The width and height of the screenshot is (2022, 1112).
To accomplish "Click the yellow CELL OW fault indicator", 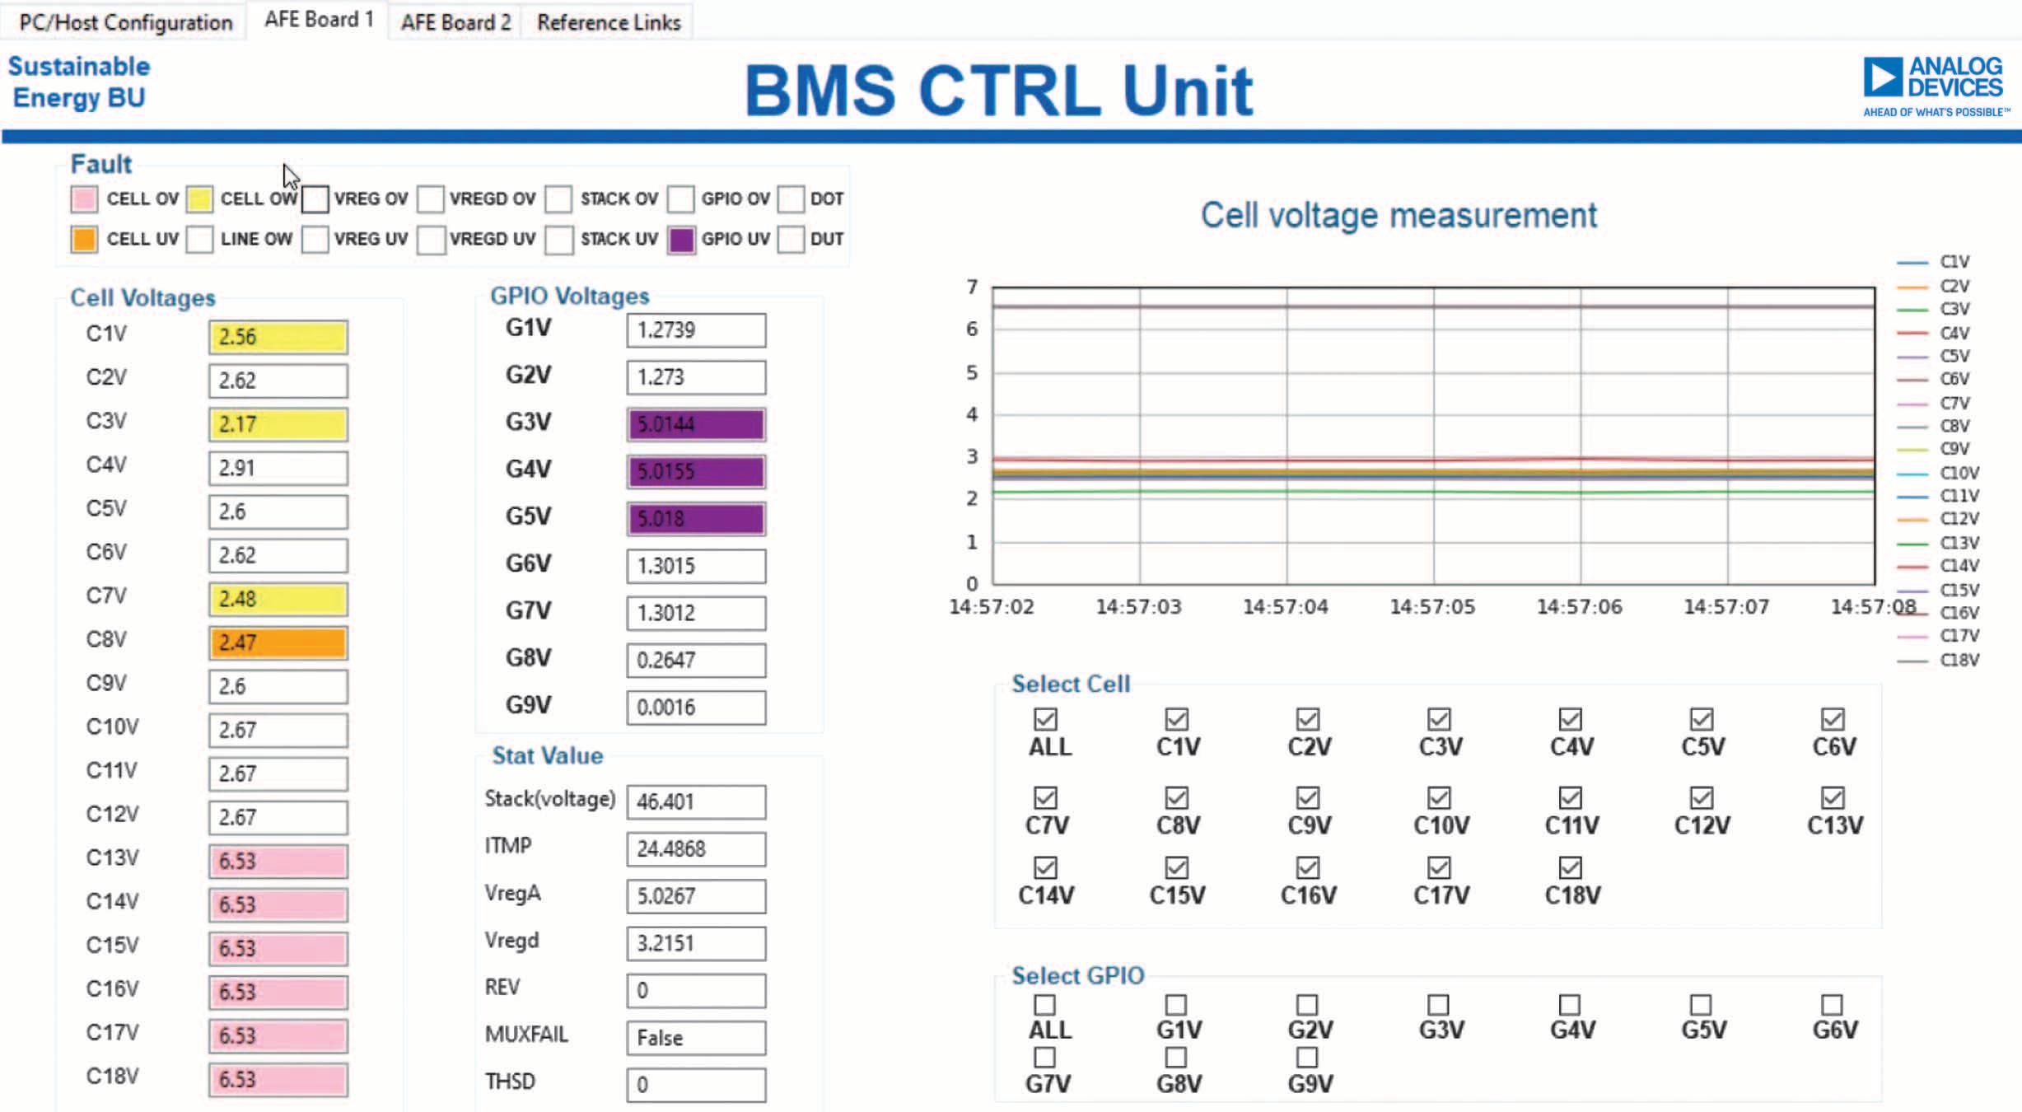I will click(x=199, y=199).
